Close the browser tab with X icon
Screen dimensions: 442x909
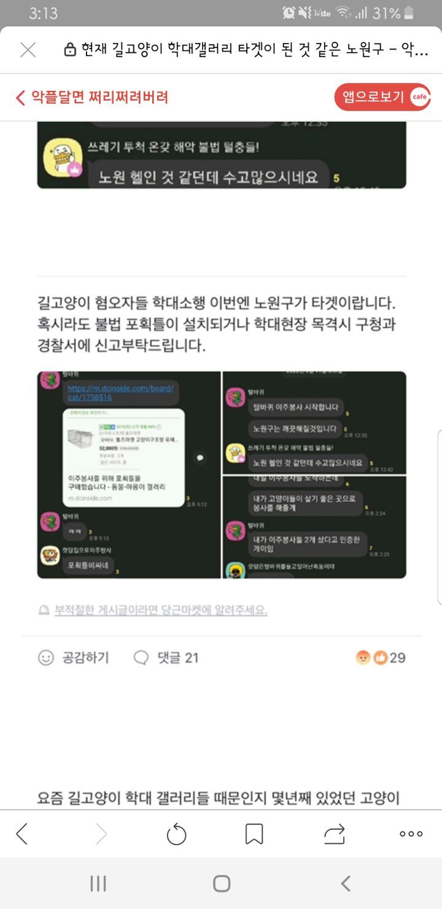[x=28, y=50]
